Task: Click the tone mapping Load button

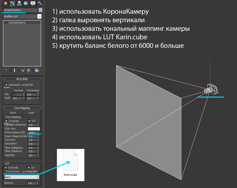Action: pyautogui.click(x=31, y=113)
